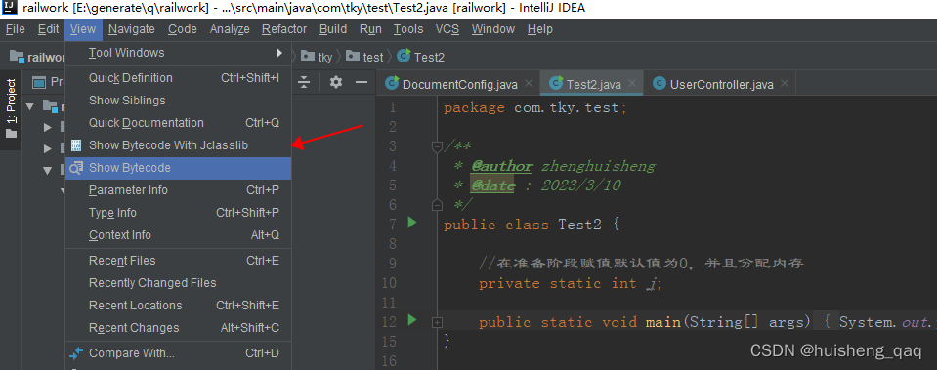Click the UserController.java class icon
This screenshot has height=370, width=937.
coord(660,84)
